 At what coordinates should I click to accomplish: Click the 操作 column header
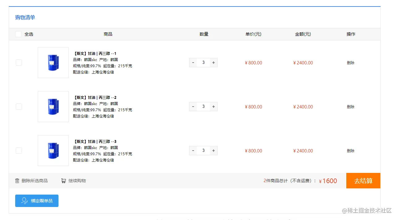(x=351, y=34)
